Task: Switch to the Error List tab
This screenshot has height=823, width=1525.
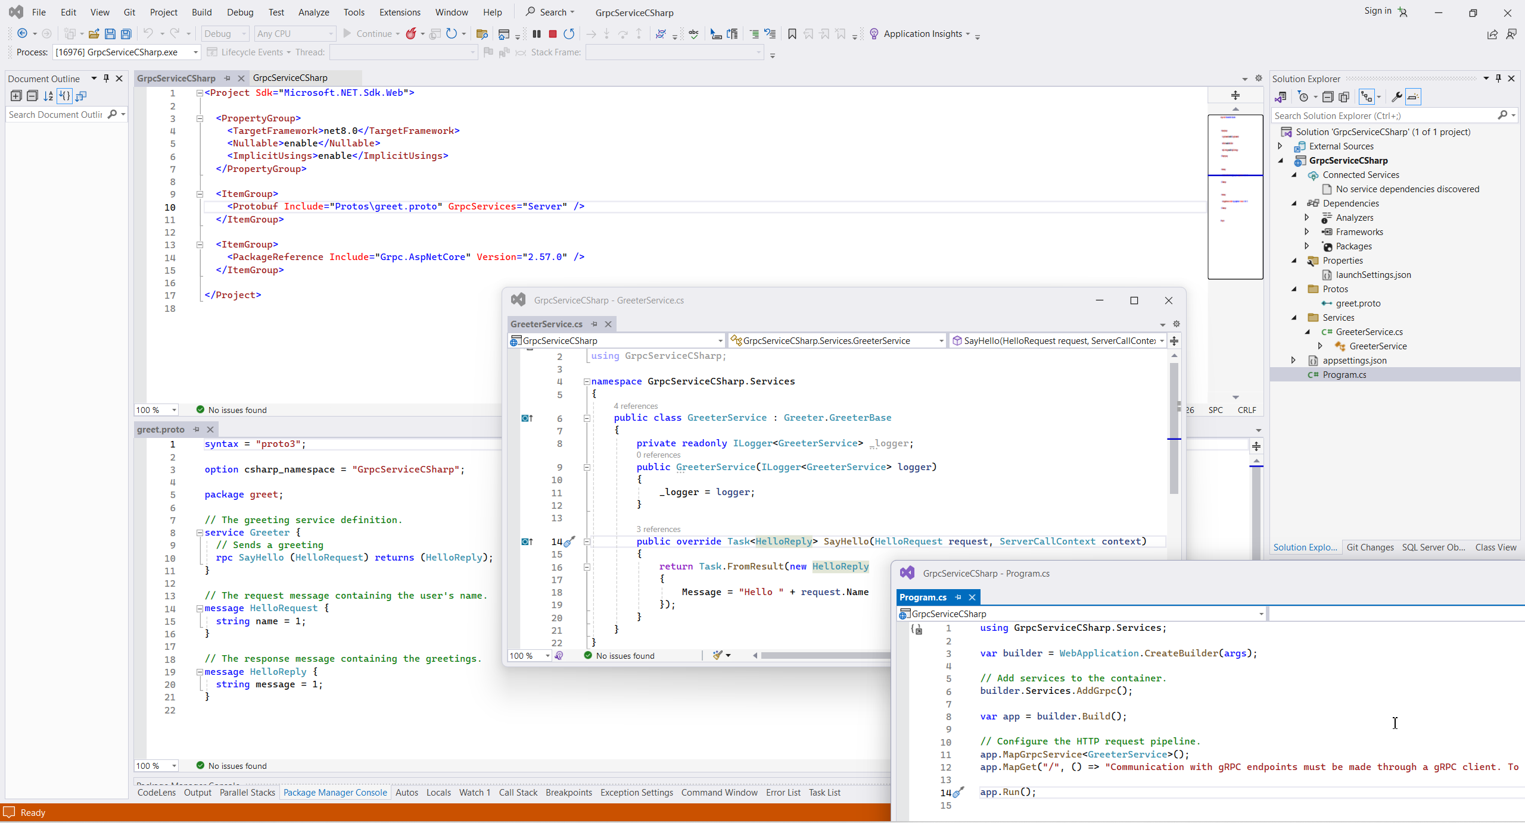Action: (783, 792)
